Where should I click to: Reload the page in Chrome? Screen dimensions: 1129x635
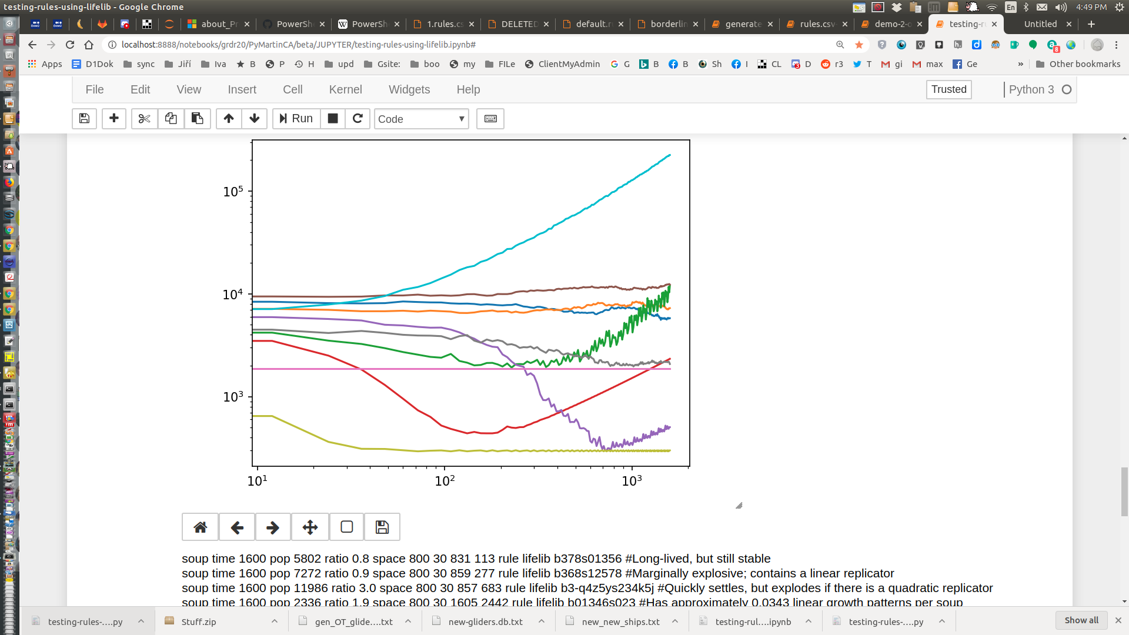click(x=70, y=45)
